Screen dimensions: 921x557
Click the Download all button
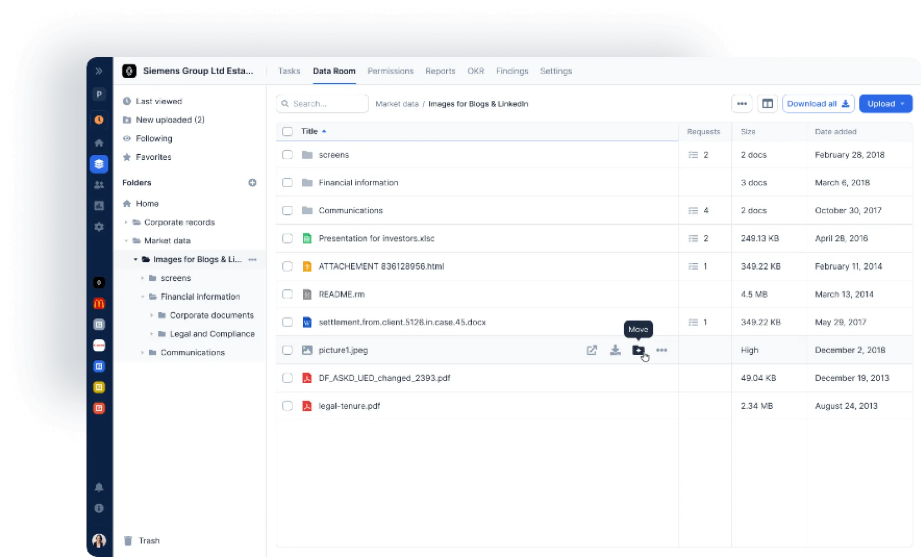point(818,104)
